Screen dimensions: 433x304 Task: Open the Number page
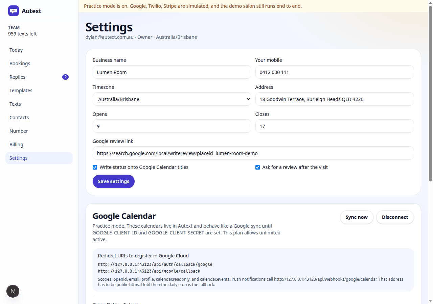[39, 131]
